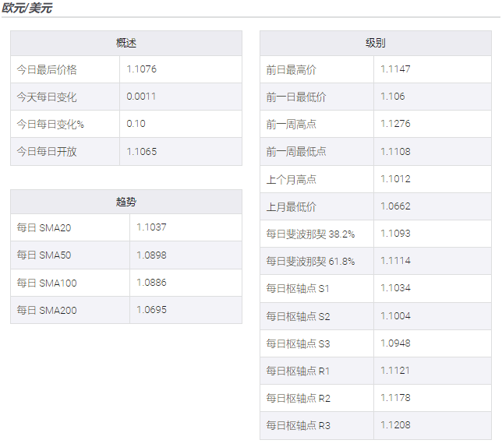Click the 每日枢轴点 R2 value 1.1178
This screenshot has height=447, width=502.
(395, 398)
